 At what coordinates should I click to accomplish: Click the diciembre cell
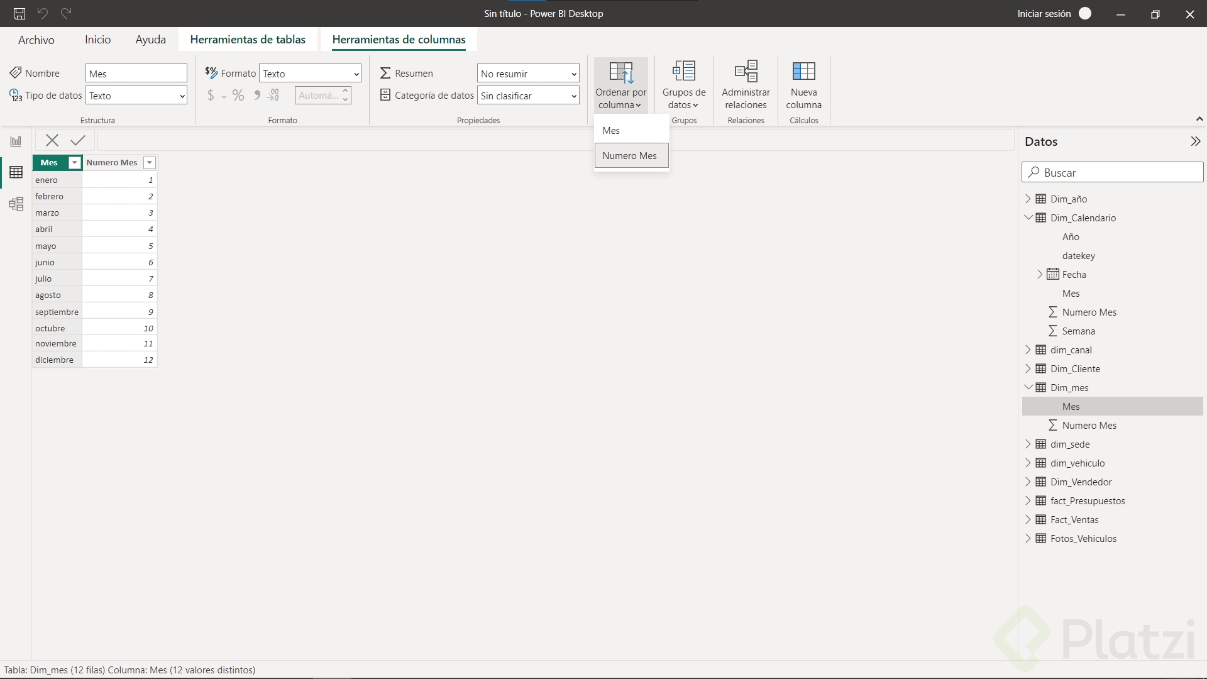click(57, 360)
